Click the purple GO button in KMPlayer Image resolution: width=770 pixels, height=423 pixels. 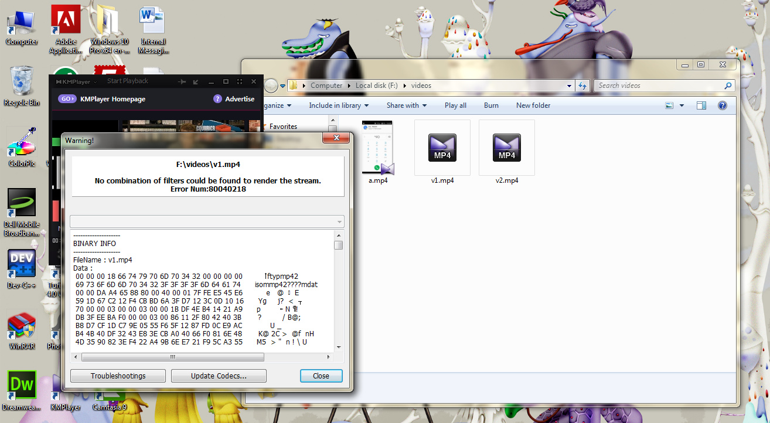(x=67, y=99)
